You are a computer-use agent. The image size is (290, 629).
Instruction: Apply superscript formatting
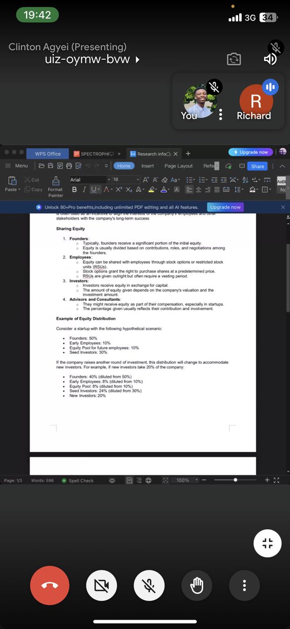pos(119,189)
